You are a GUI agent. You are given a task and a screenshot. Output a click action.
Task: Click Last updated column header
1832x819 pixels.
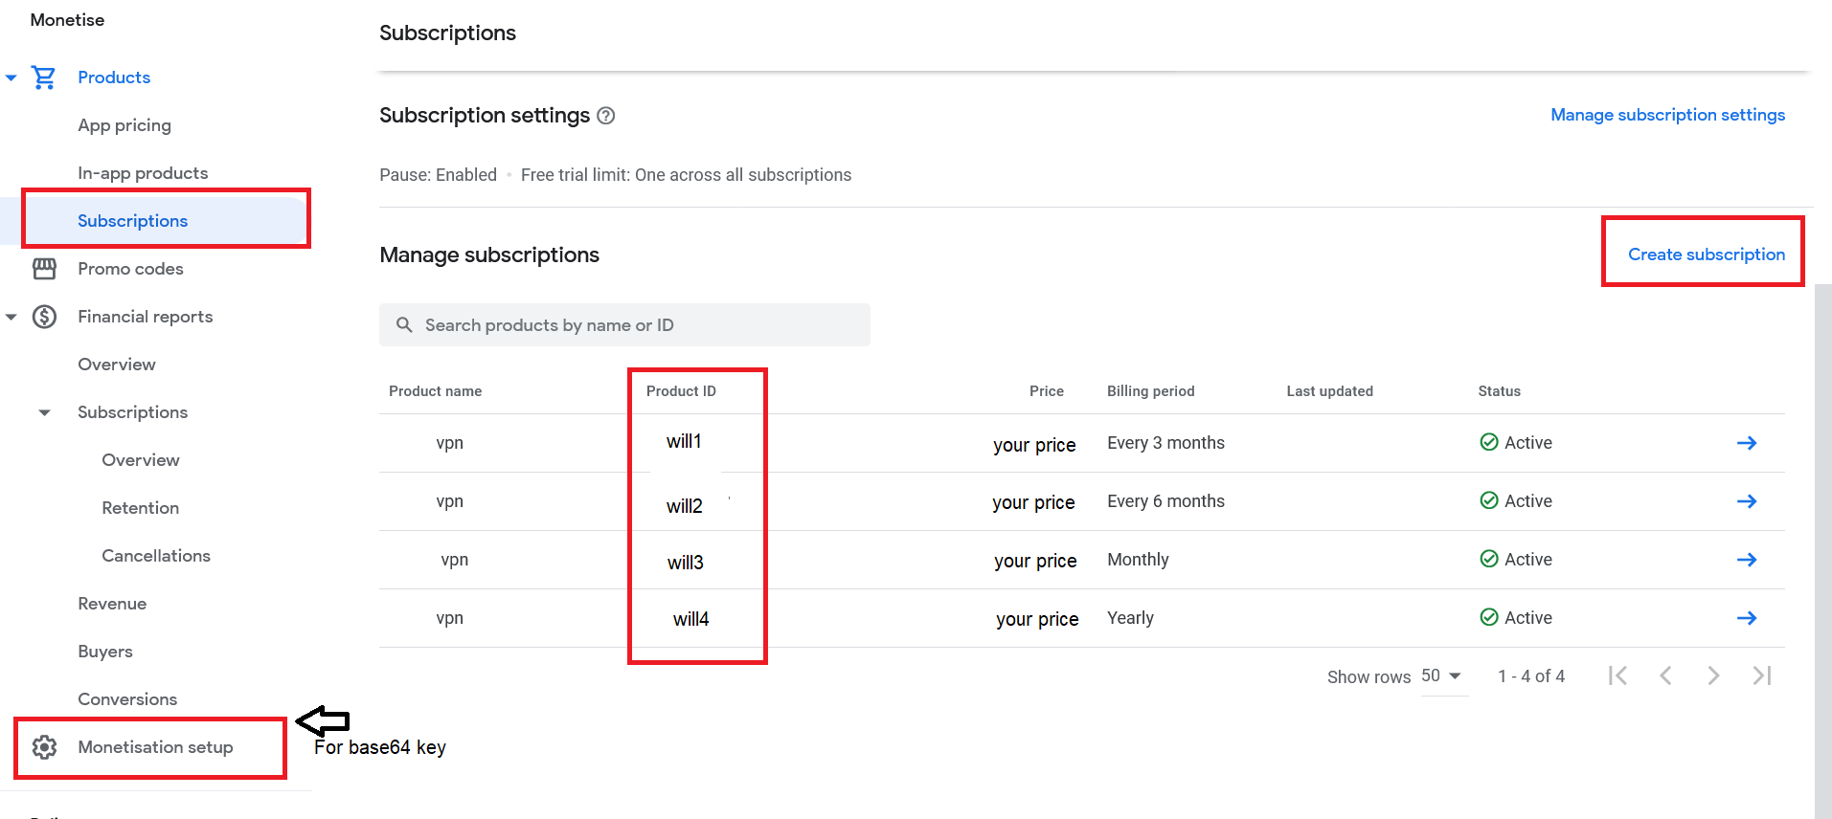(x=1330, y=391)
